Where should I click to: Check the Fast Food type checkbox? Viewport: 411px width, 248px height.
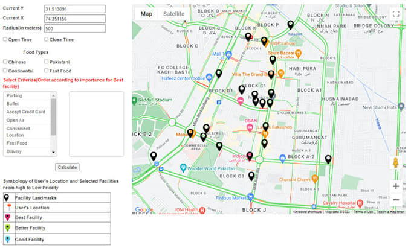(47, 71)
